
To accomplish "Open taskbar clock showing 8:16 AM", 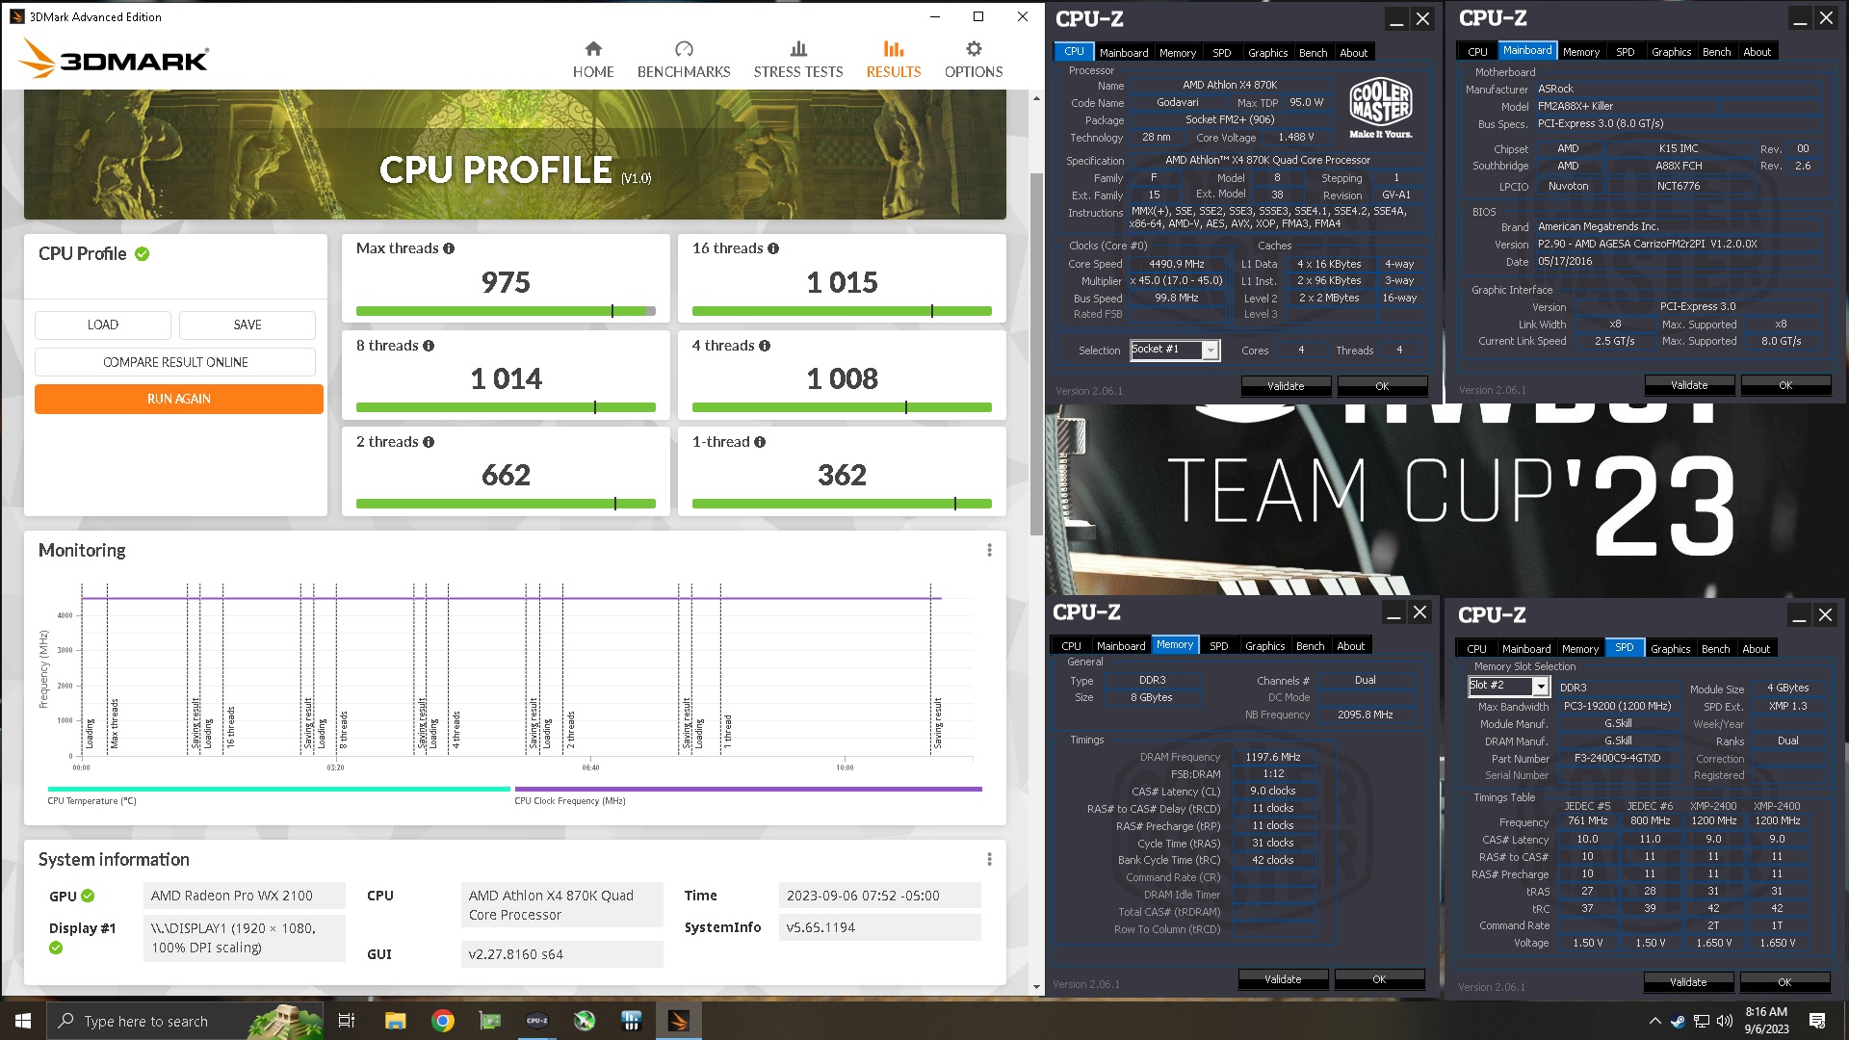I will tap(1766, 1021).
